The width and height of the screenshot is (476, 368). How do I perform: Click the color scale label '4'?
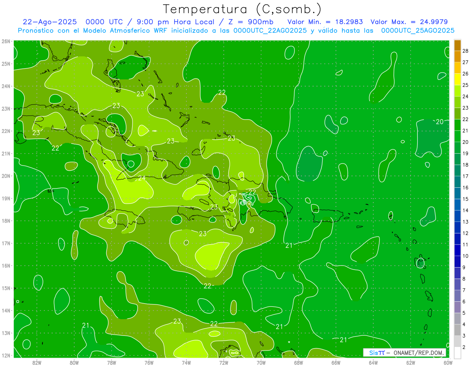[464, 324]
